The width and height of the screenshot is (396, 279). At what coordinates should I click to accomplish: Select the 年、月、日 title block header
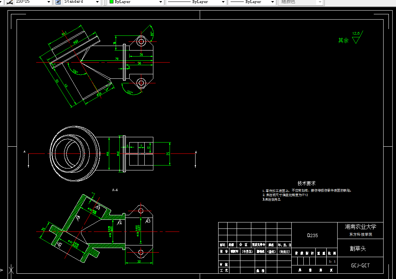click(x=284, y=245)
